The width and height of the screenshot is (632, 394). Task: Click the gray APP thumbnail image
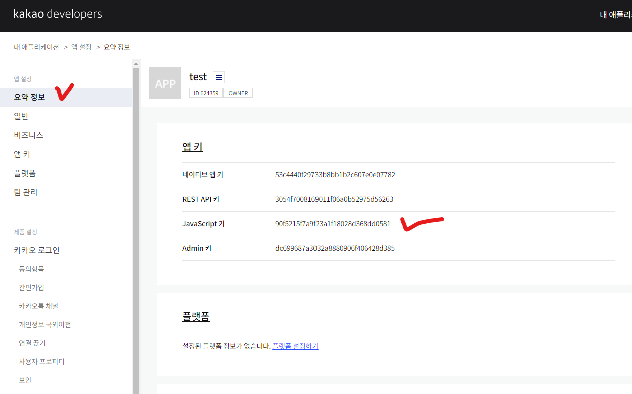coord(165,83)
